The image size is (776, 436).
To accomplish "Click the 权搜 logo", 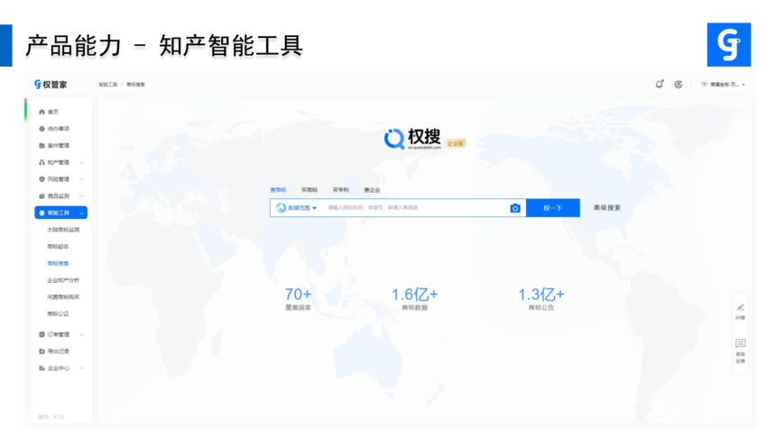I will click(x=412, y=139).
